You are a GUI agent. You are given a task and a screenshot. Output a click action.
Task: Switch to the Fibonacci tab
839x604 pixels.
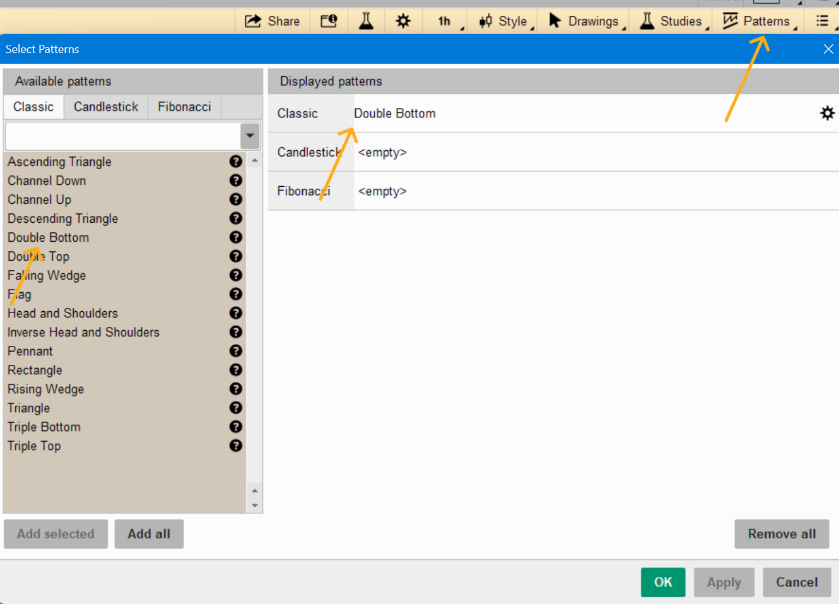tap(184, 107)
